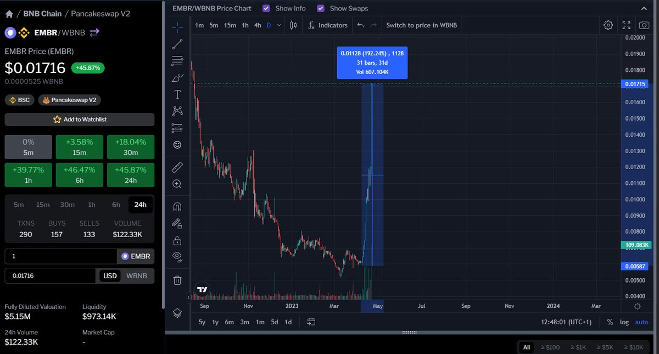The image size is (659, 354).
Task: Collapse the price chart panel
Action: point(645,8)
